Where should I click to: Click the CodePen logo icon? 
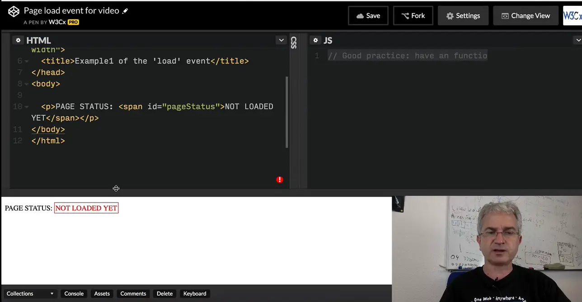coord(14,12)
